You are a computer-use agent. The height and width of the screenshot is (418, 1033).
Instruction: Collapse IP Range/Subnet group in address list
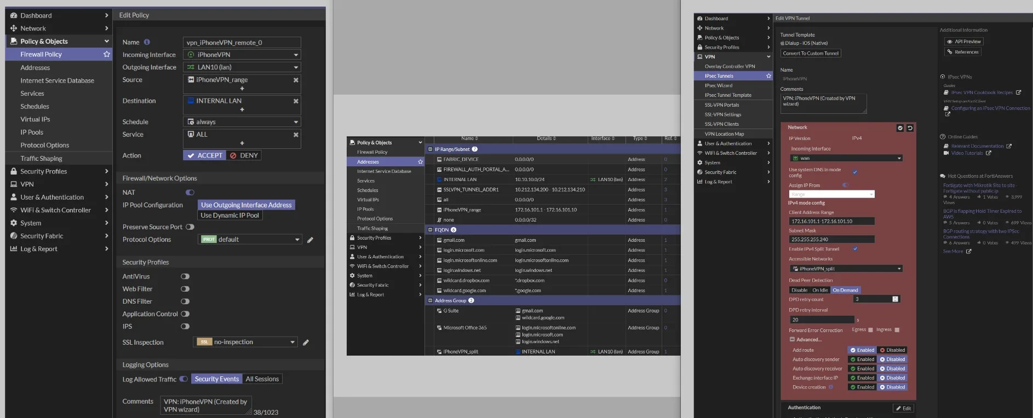[x=430, y=149]
